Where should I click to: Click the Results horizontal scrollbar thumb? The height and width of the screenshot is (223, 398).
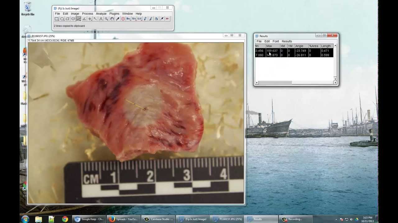click(275, 82)
